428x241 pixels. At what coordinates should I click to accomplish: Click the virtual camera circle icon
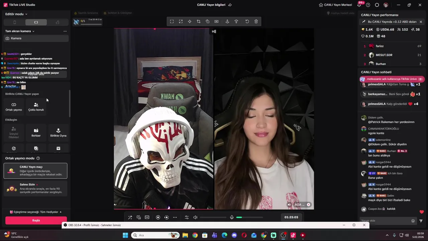[167, 217]
